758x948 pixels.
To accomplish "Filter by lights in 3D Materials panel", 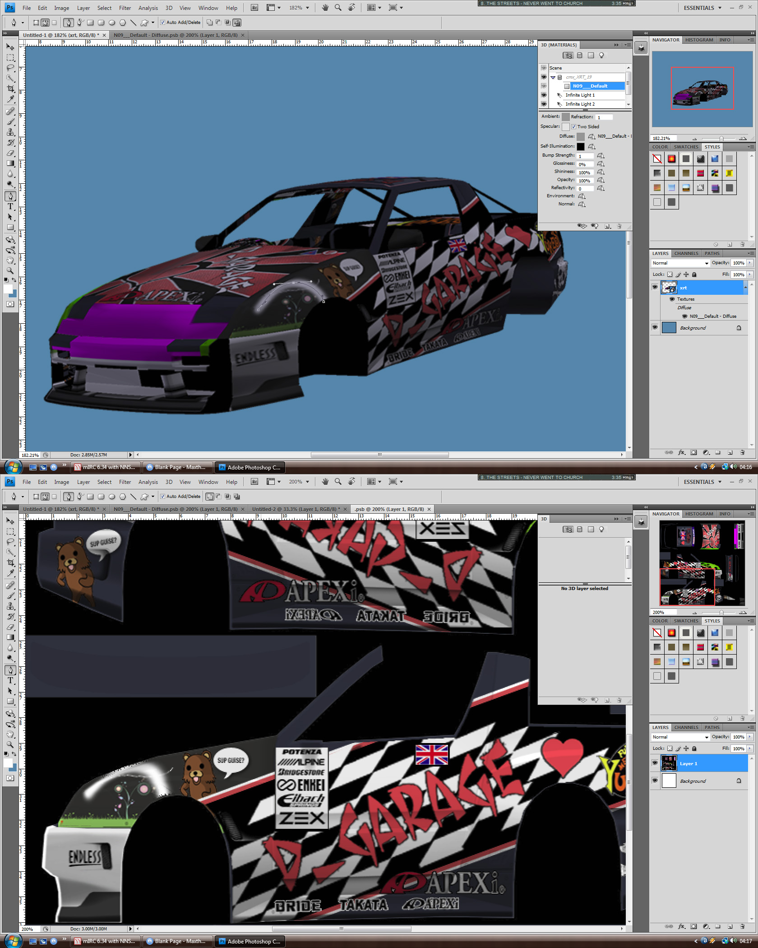I will point(601,56).
